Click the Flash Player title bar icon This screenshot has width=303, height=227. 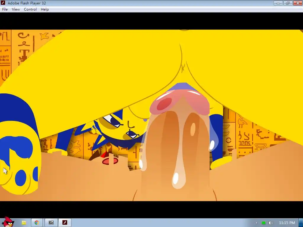(3, 3)
